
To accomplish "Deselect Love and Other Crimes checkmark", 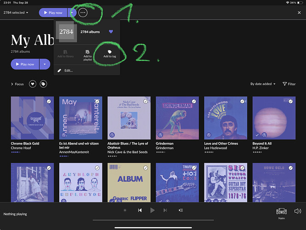I will click(242, 101).
